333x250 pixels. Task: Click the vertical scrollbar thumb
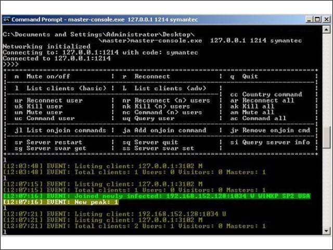tap(326, 137)
